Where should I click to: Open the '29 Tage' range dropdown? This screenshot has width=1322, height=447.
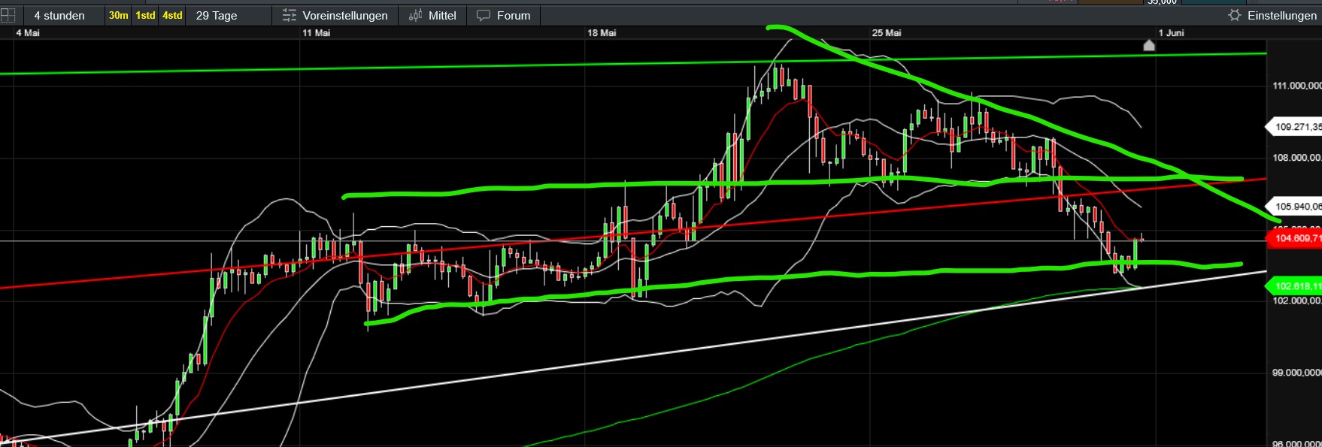(217, 15)
